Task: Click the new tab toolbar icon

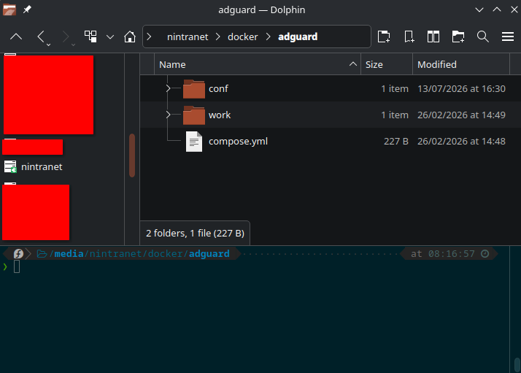Action: (x=384, y=36)
